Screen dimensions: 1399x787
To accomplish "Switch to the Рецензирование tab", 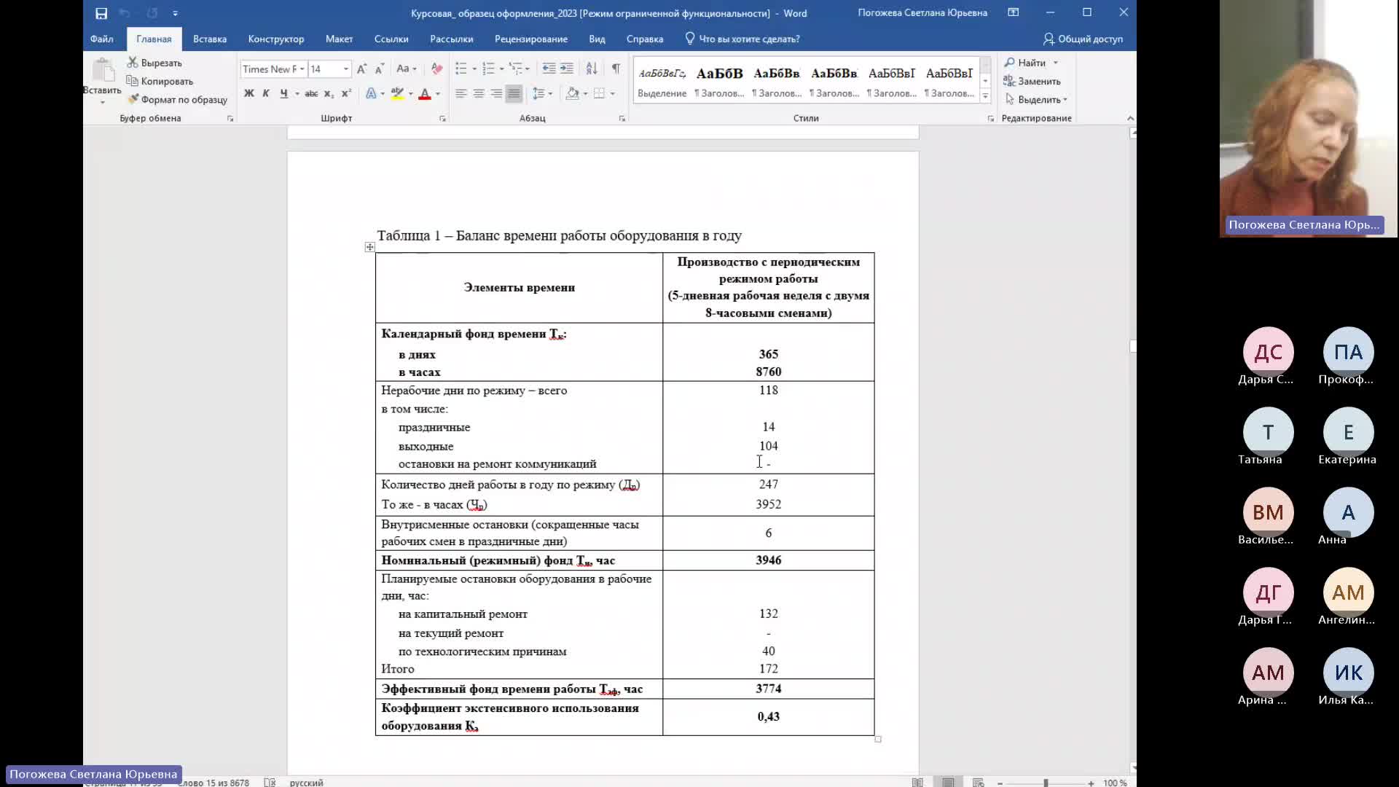I will pyautogui.click(x=531, y=39).
